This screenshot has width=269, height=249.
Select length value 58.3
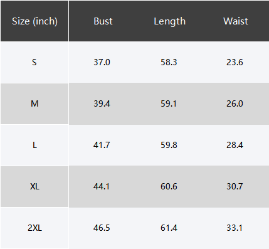(x=169, y=62)
